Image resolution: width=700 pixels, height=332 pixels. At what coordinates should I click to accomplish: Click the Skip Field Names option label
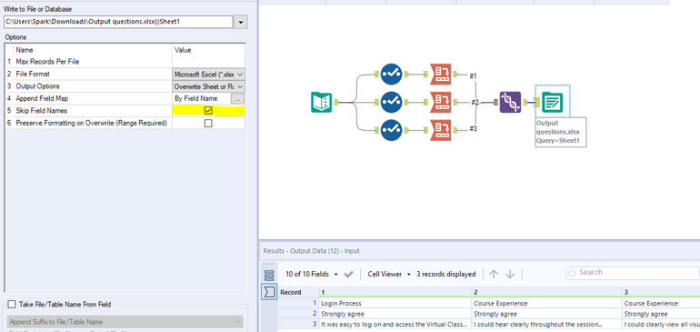click(x=42, y=110)
